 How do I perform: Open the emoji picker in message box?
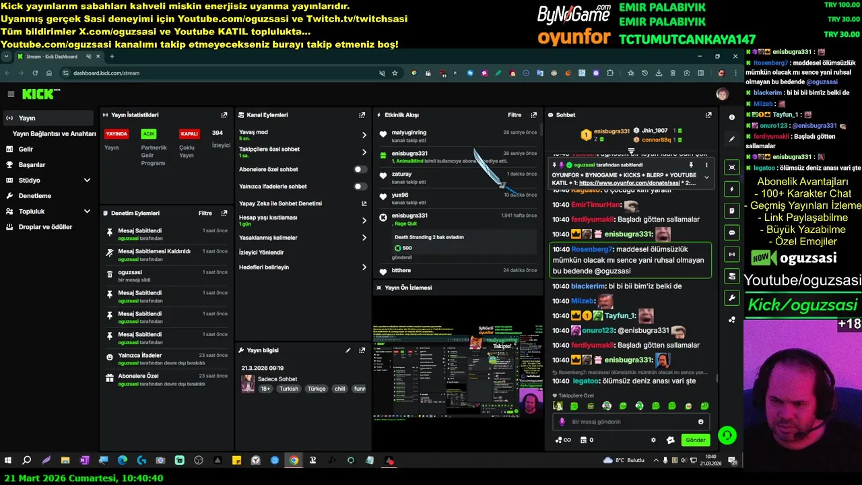tap(701, 422)
